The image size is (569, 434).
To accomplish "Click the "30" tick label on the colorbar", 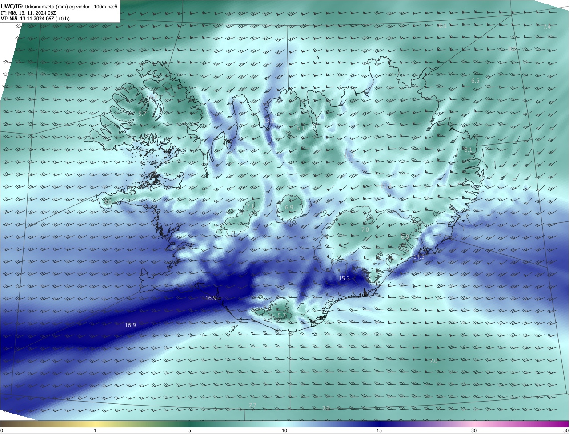I will pos(474,430).
